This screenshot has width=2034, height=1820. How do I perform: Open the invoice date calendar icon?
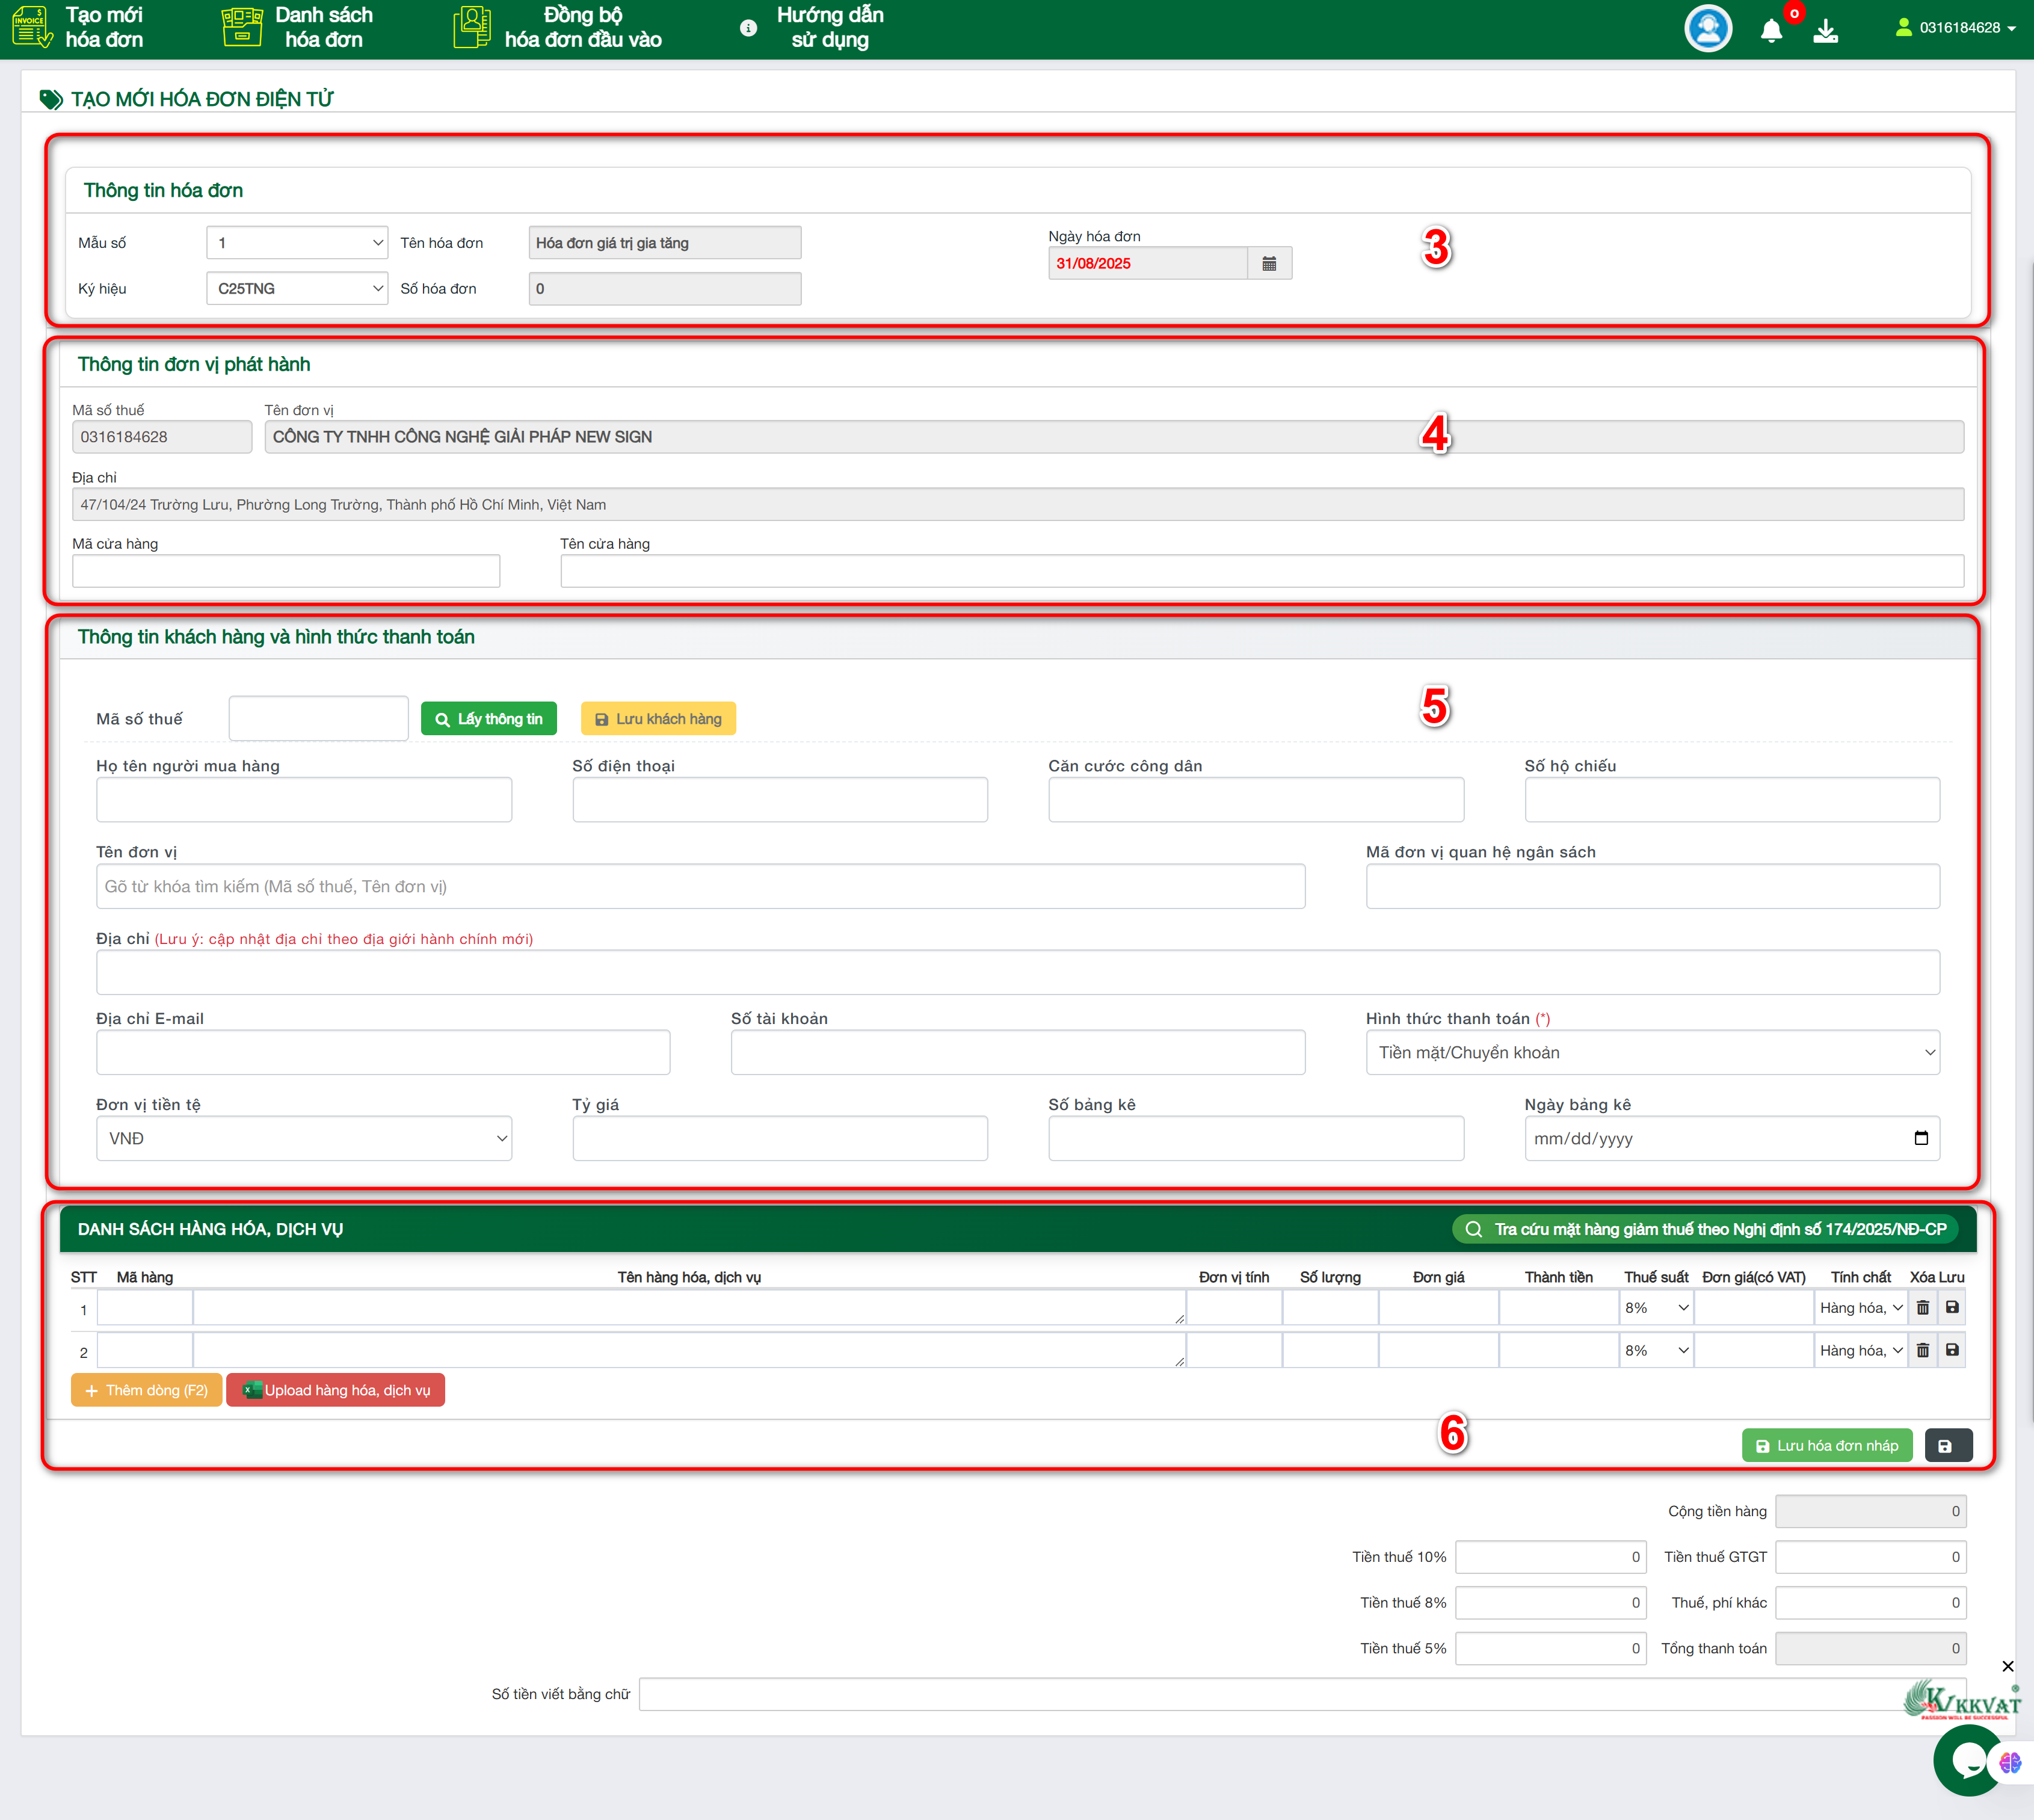tap(1269, 264)
